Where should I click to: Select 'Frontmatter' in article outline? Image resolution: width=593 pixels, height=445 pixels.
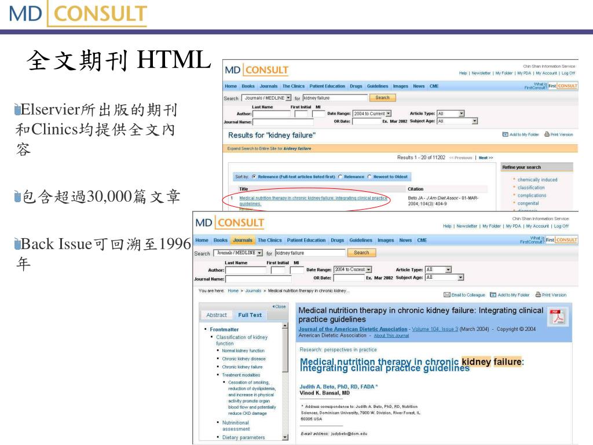[224, 330]
